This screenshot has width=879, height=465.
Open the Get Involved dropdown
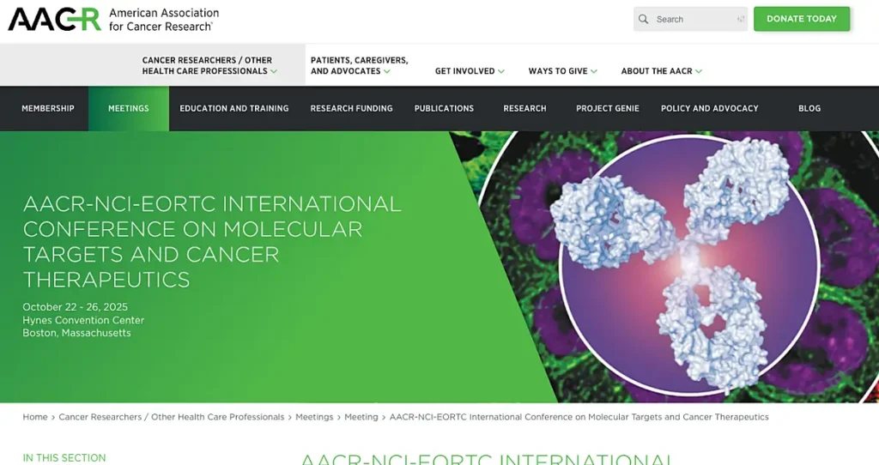click(x=470, y=71)
